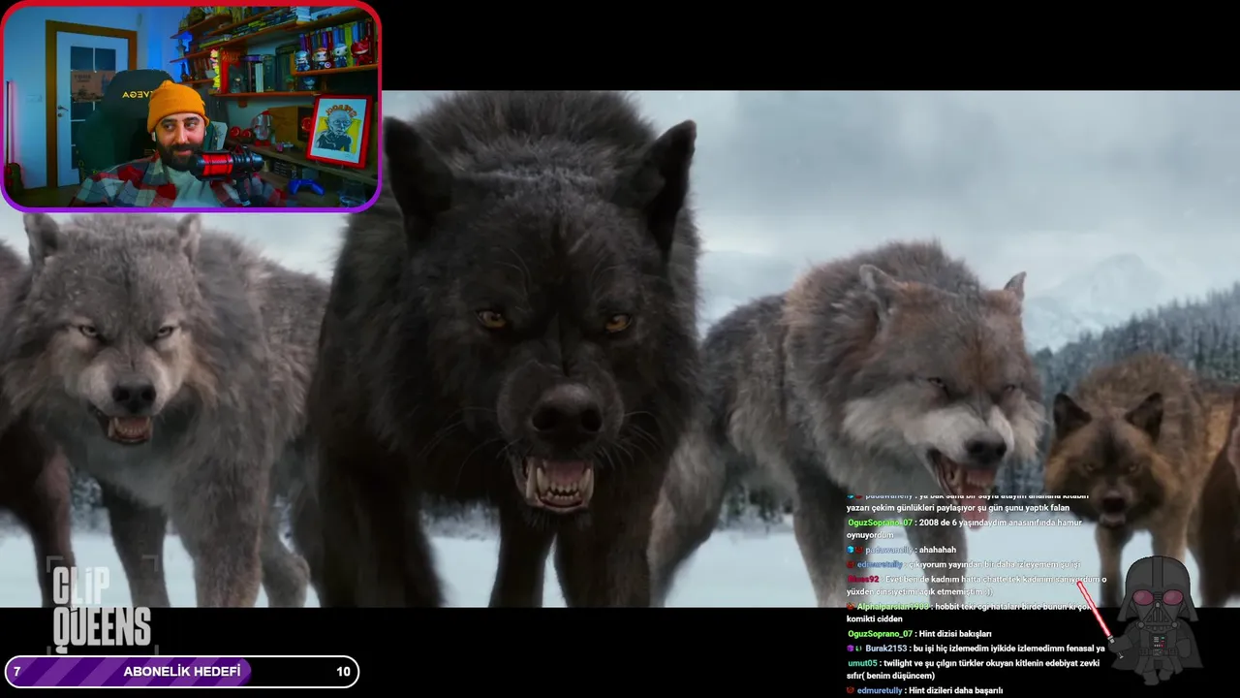Click username umut05 in chat

(862, 663)
